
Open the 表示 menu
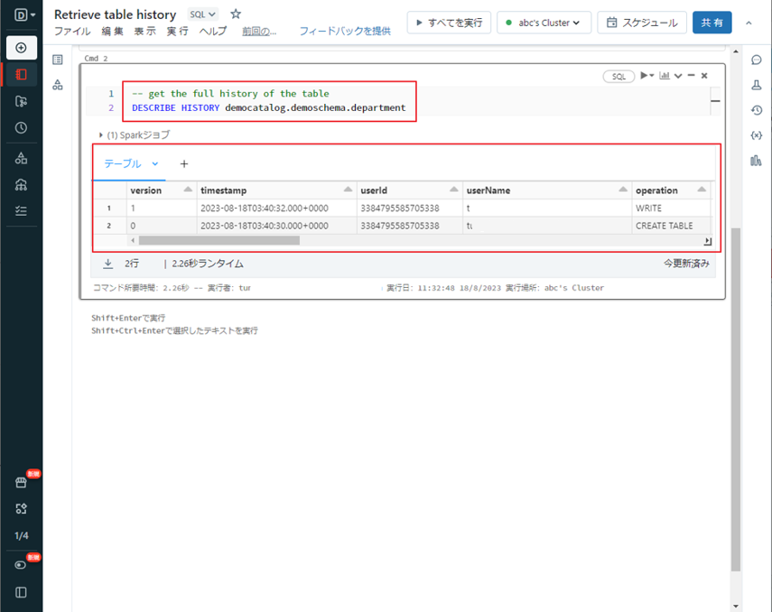pyautogui.click(x=145, y=31)
